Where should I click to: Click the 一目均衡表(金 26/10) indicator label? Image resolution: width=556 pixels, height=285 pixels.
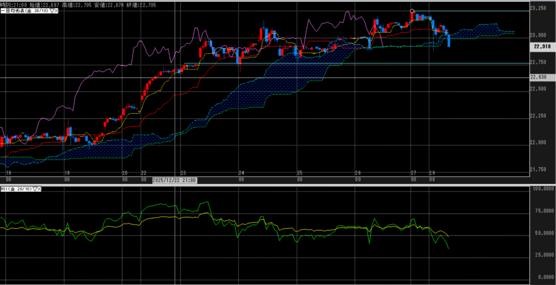26,10
